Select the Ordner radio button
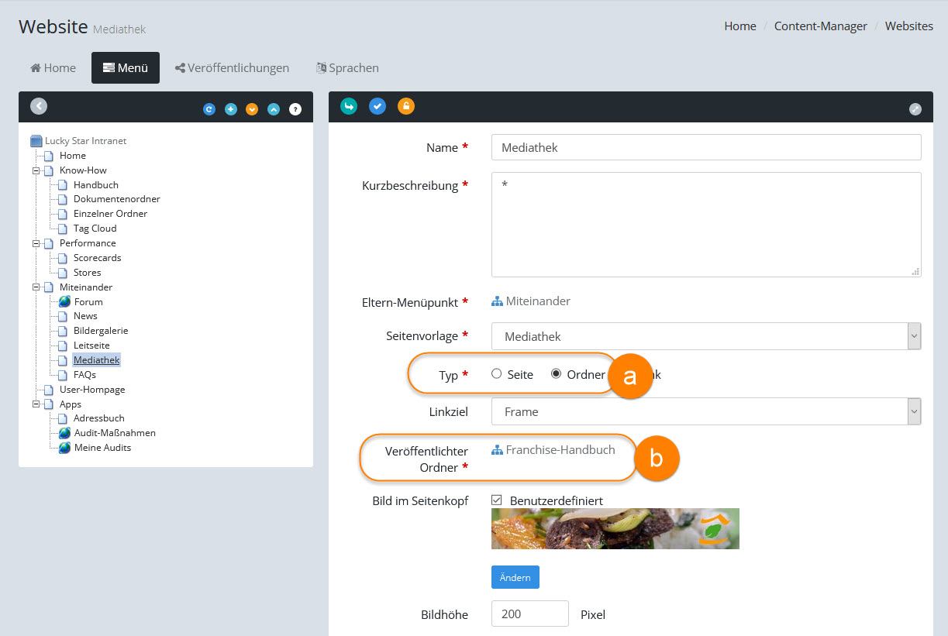Screen dimensions: 948x636 click(x=557, y=374)
